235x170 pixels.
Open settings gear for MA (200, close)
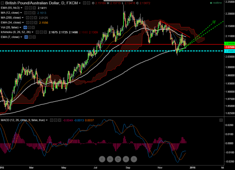pos(31,18)
